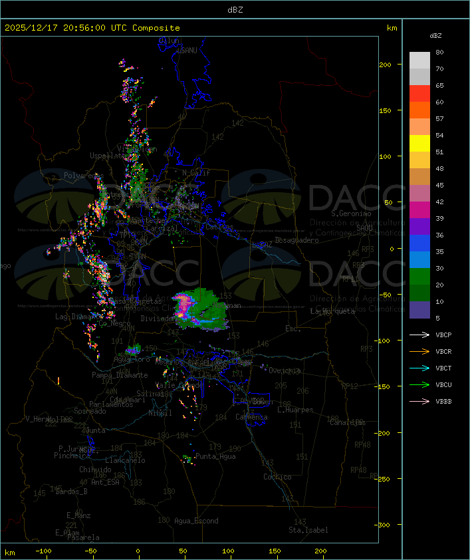Screen dimensions: 470x560
Task: Click the Pasarela place label
Action: click(x=83, y=537)
